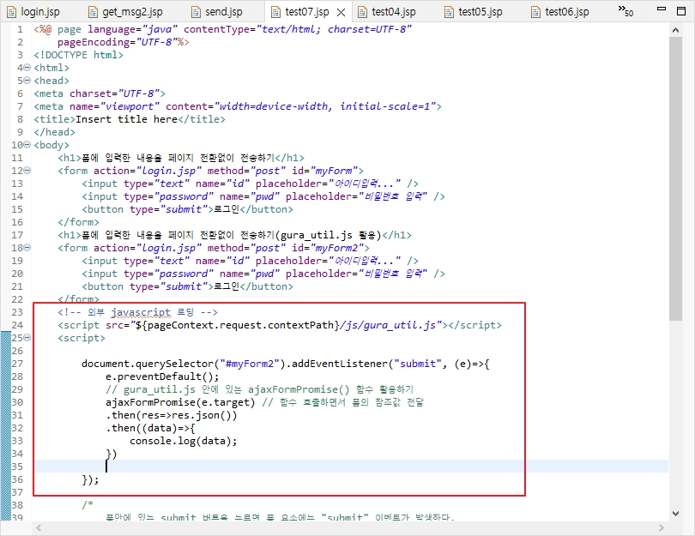Click the gura_util.js script src line
This screenshot has width=695, height=536.
(x=279, y=325)
